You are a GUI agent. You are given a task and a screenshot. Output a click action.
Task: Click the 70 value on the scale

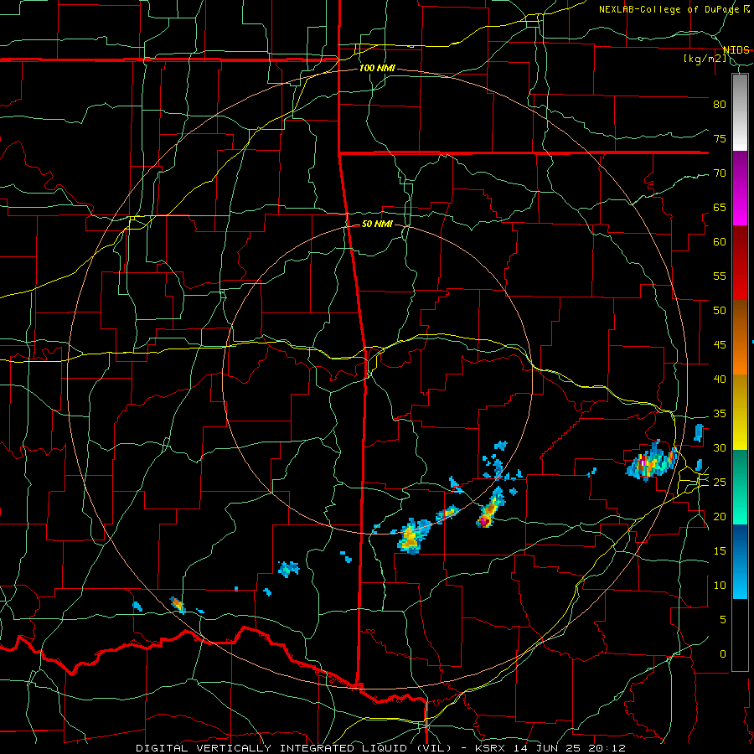pos(720,173)
